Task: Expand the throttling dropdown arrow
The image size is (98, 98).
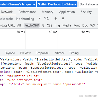Action: point(40,19)
